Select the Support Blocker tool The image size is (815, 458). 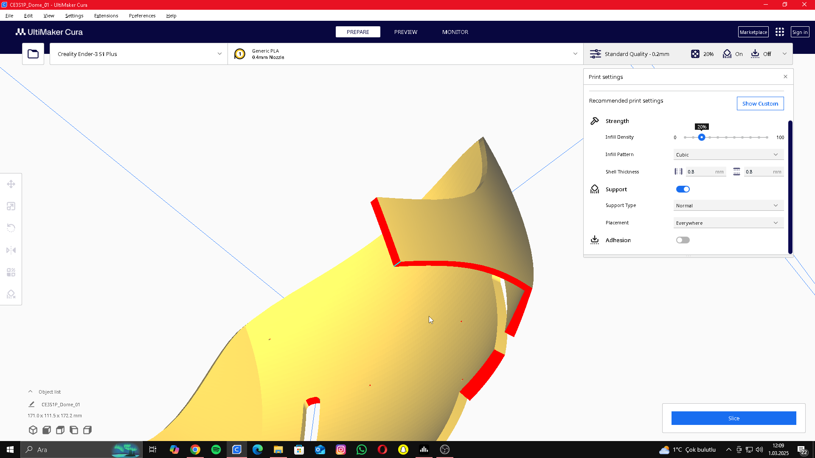tap(11, 294)
